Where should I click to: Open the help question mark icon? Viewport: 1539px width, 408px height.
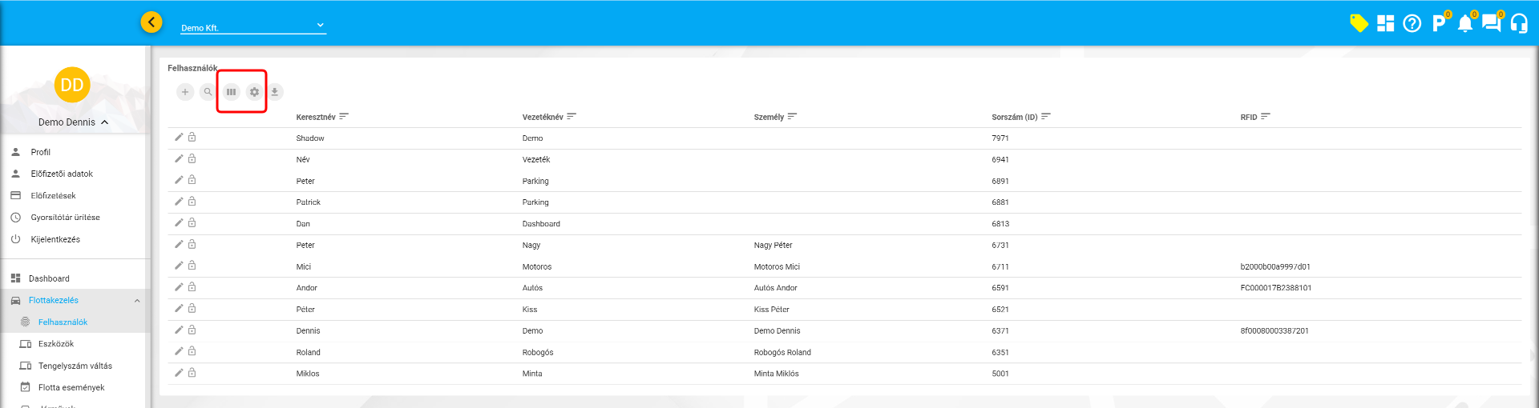(1412, 23)
